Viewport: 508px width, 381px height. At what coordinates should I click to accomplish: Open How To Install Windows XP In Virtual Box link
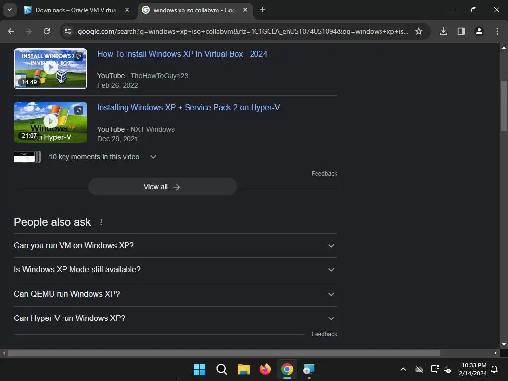(x=182, y=54)
